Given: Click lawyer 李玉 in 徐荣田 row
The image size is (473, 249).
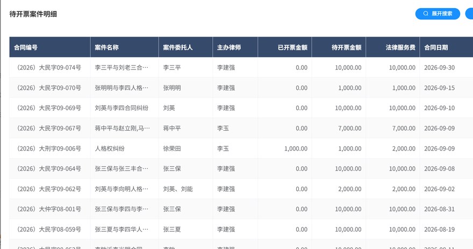Looking at the screenshot, I should coord(223,148).
